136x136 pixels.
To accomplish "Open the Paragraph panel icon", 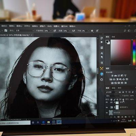I will pos(102,57).
